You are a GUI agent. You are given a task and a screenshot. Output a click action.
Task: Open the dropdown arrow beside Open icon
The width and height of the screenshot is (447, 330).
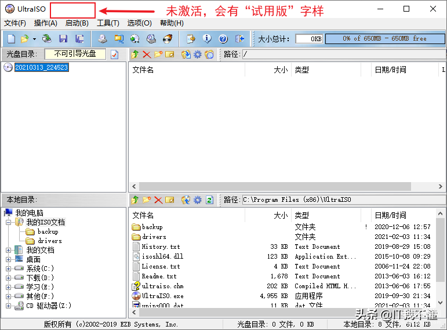(34, 39)
